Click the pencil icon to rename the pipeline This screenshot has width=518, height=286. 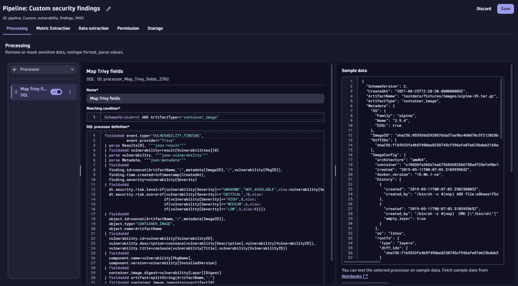[108, 9]
